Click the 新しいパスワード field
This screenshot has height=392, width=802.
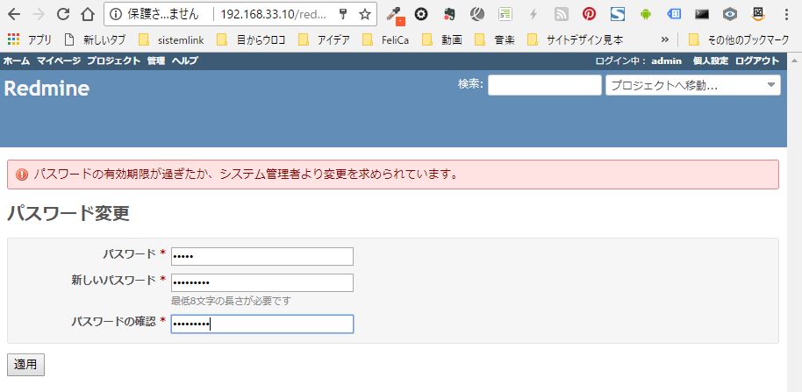pos(261,282)
